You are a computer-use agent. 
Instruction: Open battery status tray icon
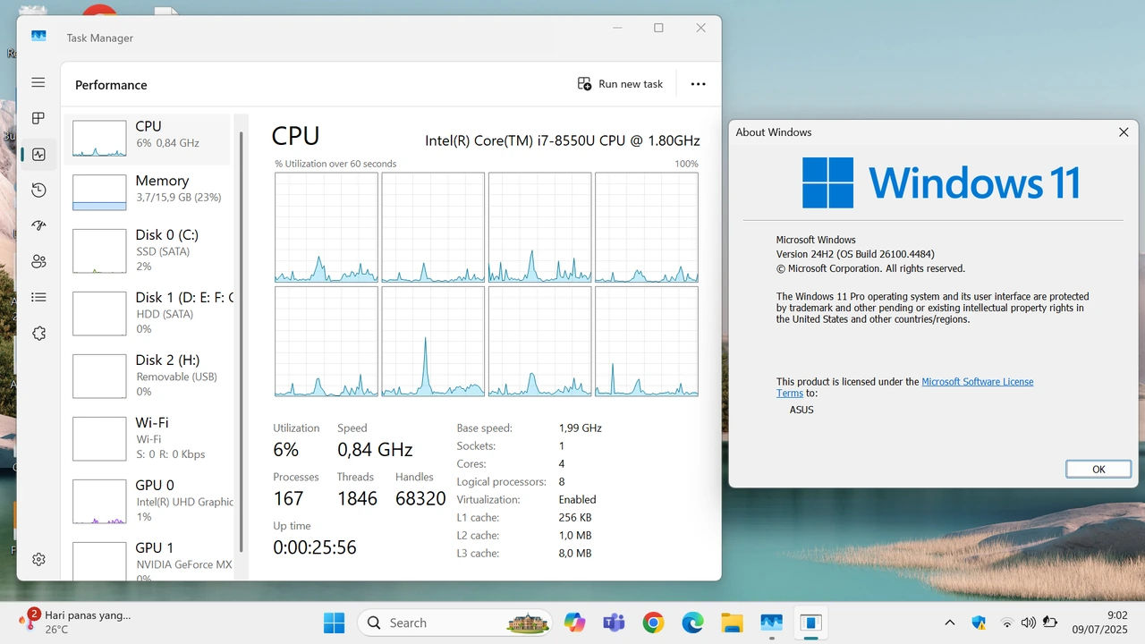click(1050, 623)
